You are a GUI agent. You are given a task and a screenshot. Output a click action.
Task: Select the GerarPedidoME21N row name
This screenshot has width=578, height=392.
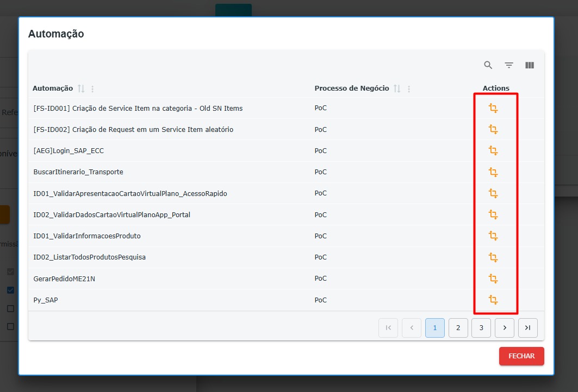click(x=64, y=279)
